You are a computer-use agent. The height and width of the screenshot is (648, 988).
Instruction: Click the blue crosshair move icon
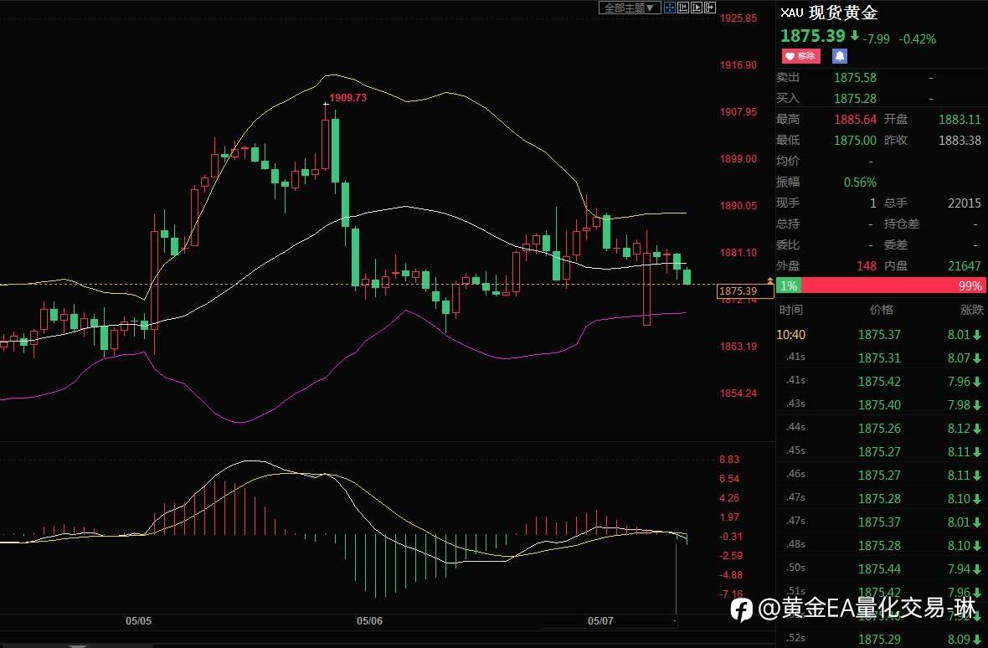[670, 8]
